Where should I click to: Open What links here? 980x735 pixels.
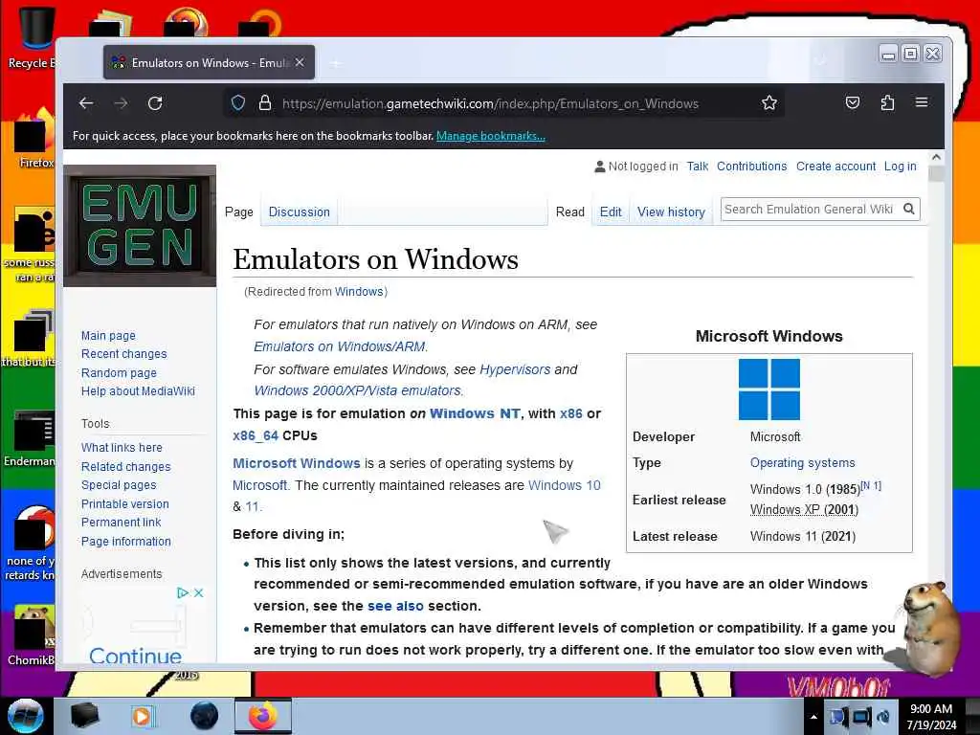[x=122, y=448]
